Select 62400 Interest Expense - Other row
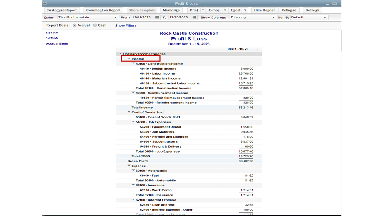This screenshot has width=384, height=216. [189, 209]
